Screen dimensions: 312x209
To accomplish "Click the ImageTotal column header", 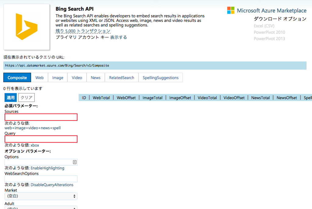I will 152,98.
